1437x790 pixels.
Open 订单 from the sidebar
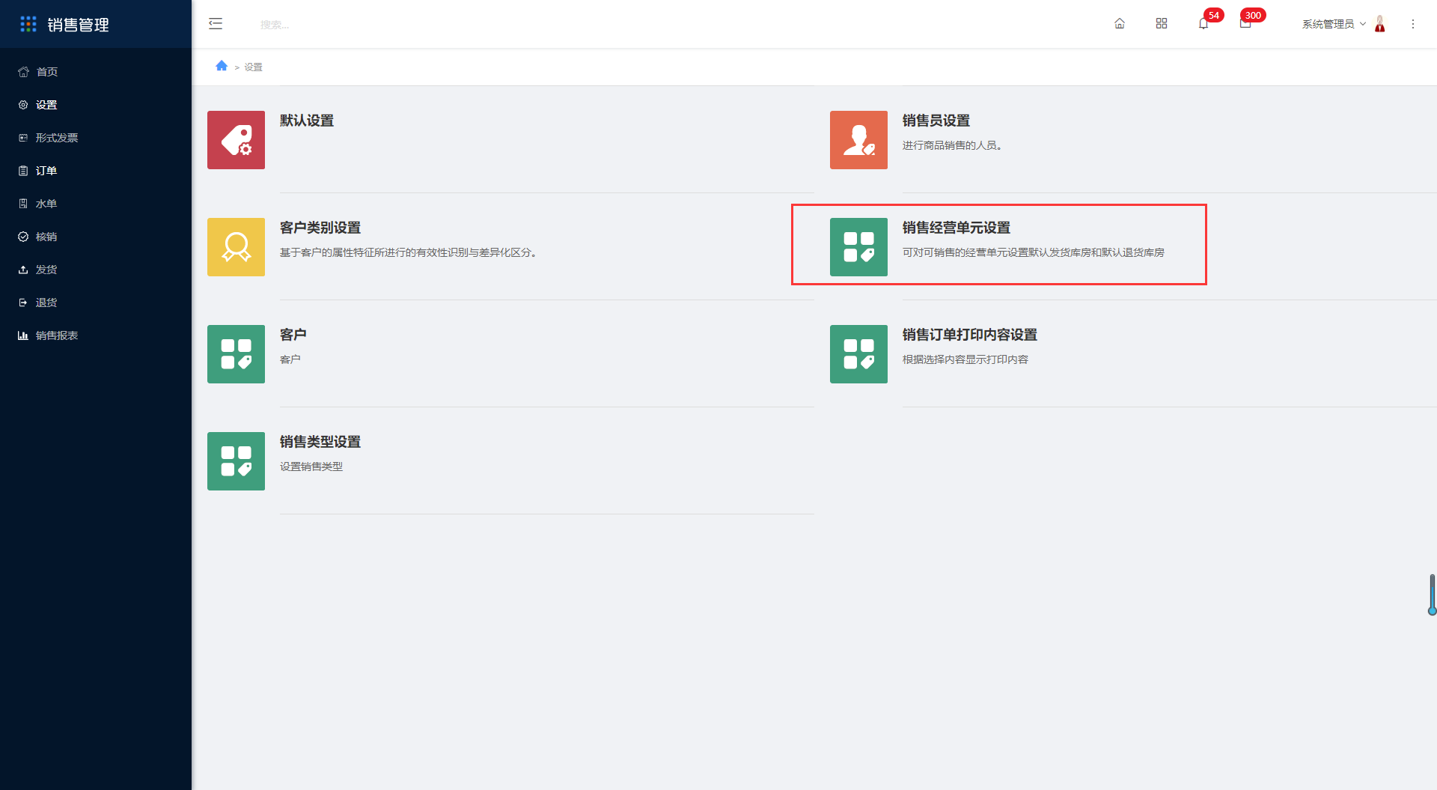96,171
